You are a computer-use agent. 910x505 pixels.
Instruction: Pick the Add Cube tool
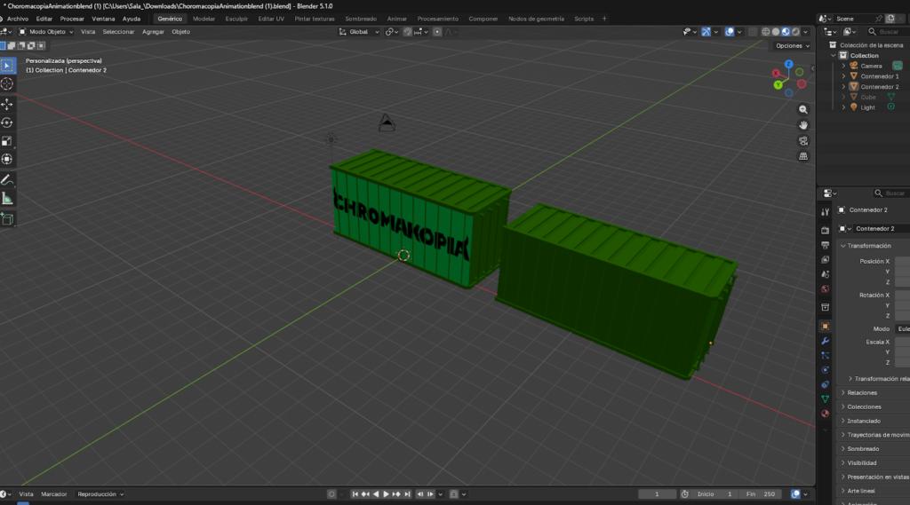(7, 219)
